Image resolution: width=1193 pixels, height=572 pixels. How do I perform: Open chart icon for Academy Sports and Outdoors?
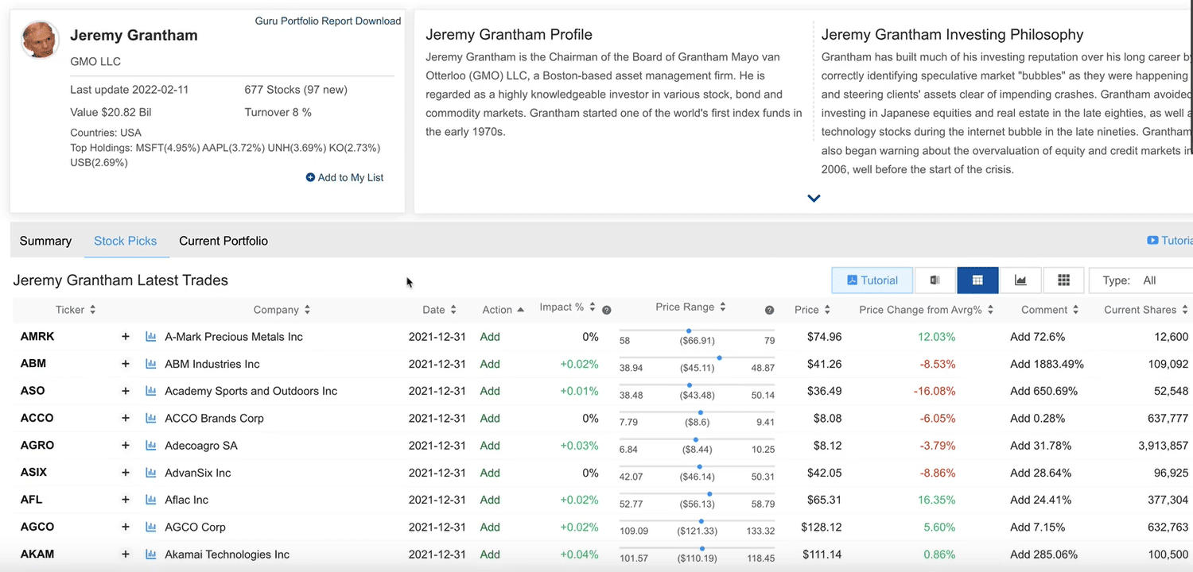pyautogui.click(x=151, y=391)
